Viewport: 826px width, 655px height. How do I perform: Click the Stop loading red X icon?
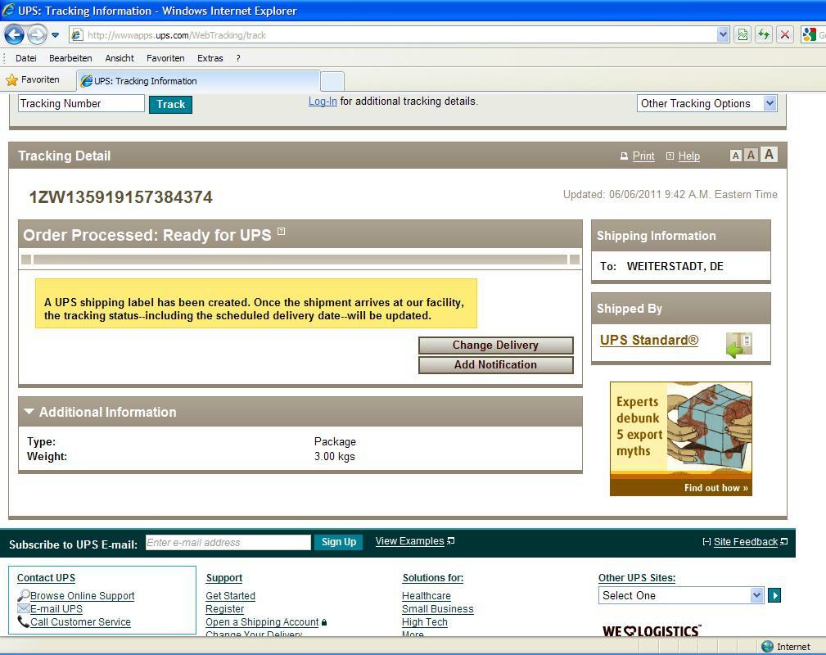pyautogui.click(x=784, y=34)
